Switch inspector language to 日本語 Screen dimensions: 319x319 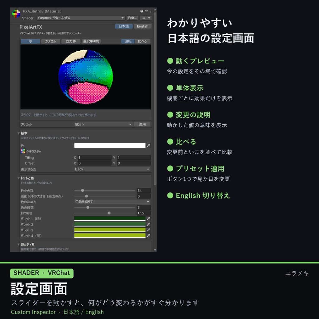pyautogui.click(x=124, y=26)
